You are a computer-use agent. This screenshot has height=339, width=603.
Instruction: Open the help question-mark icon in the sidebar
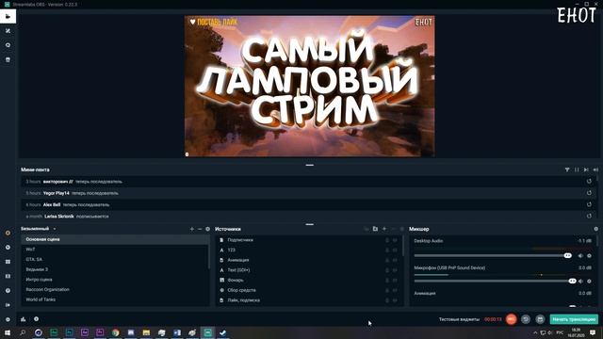pos(8,291)
